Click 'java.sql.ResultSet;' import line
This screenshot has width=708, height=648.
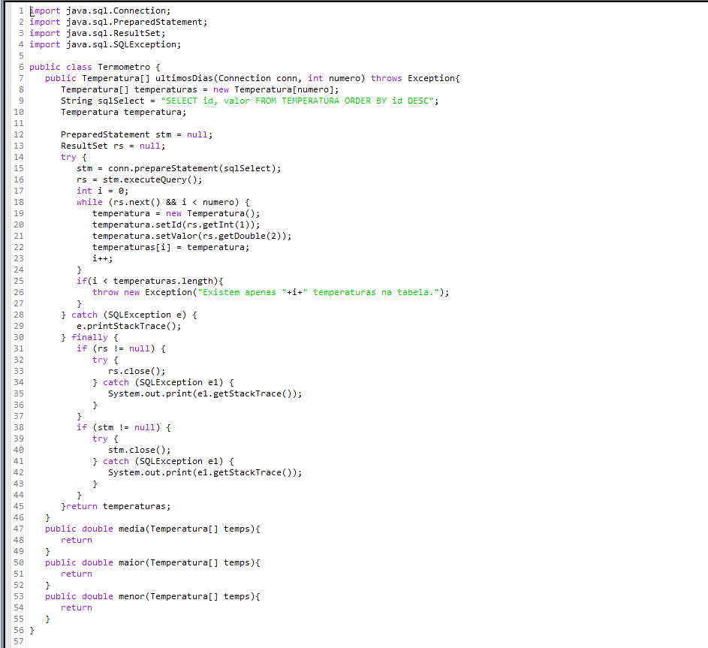(x=116, y=33)
